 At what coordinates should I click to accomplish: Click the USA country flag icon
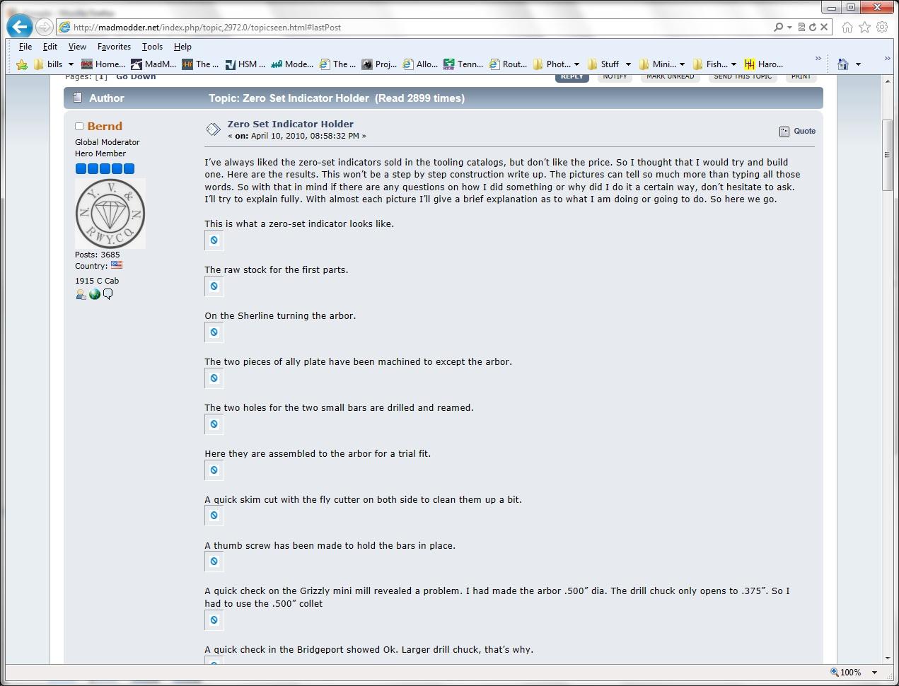pos(117,265)
